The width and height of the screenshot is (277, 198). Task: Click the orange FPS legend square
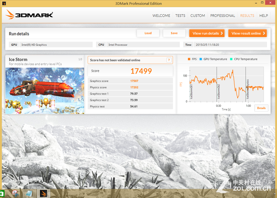click(x=189, y=59)
